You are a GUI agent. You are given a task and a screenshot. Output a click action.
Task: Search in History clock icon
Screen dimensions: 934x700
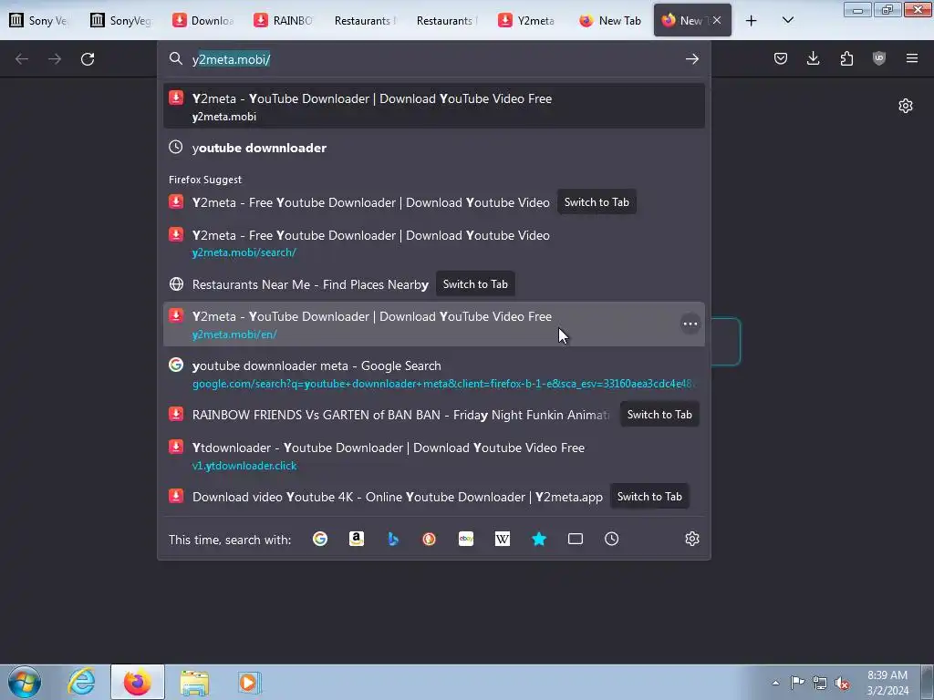612,539
